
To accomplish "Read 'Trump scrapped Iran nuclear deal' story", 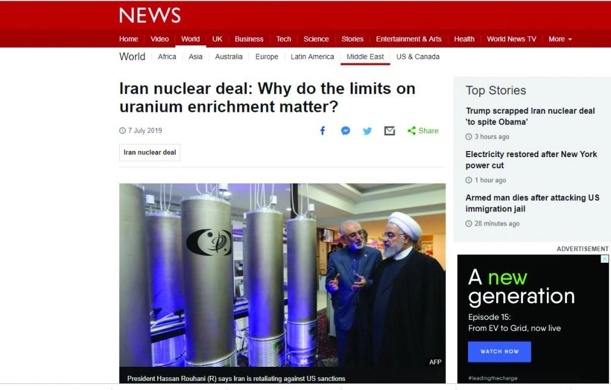I will click(530, 116).
